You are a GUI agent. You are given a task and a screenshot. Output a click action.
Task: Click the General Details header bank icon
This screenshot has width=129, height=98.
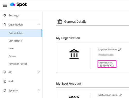[x=60, y=22]
